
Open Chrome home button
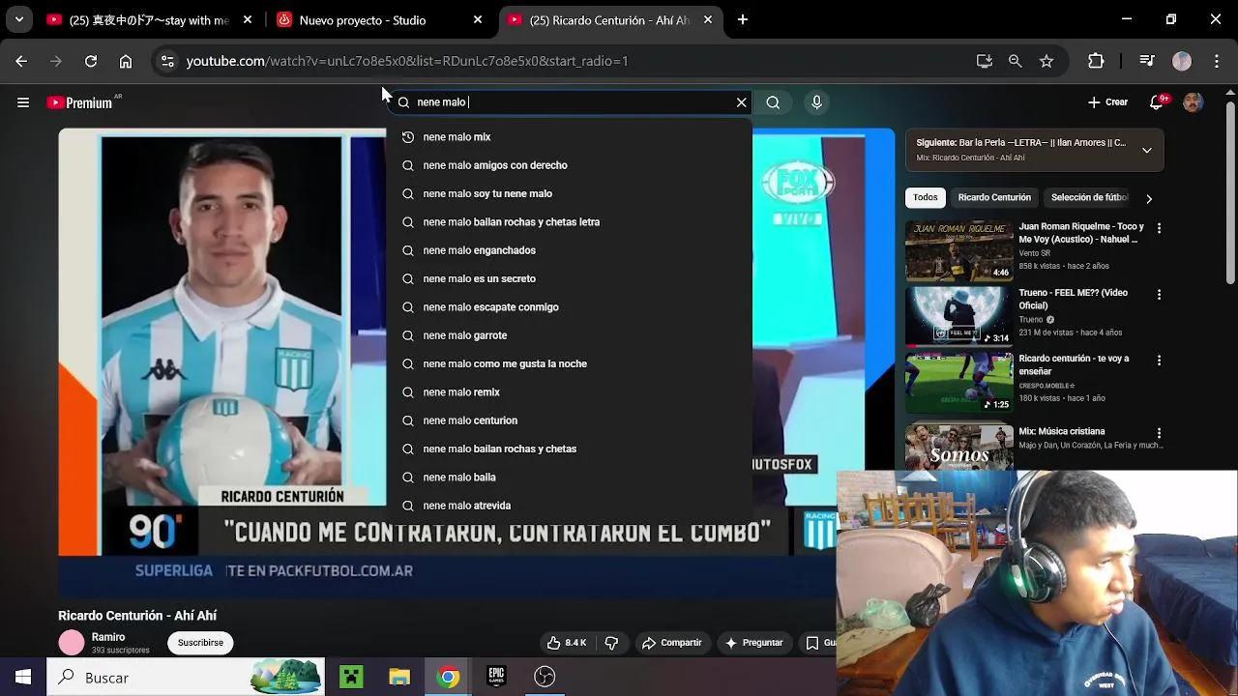[x=126, y=61]
